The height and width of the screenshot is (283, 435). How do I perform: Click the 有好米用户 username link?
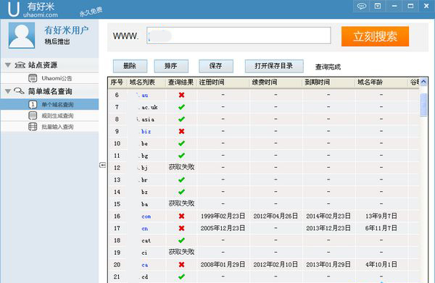point(67,30)
